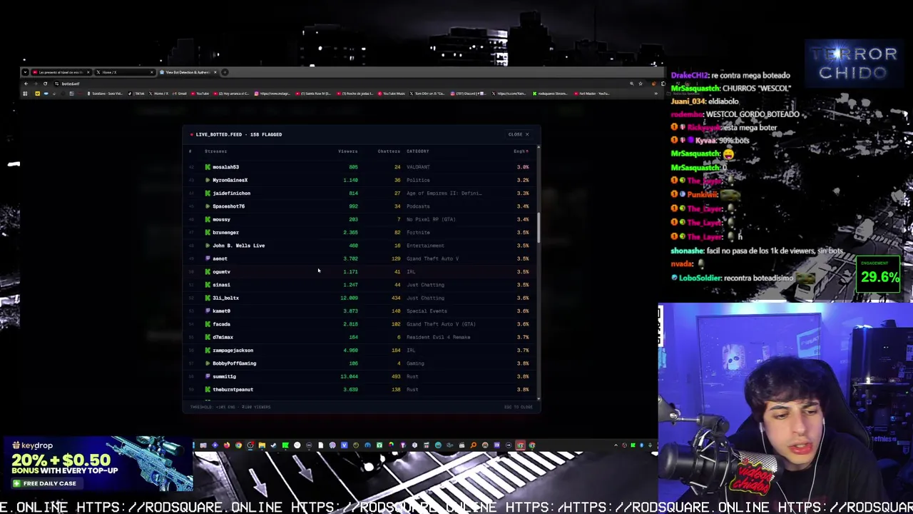This screenshot has height=514, width=913.
Task: Open the TikTok bookmark
Action: click(136, 94)
